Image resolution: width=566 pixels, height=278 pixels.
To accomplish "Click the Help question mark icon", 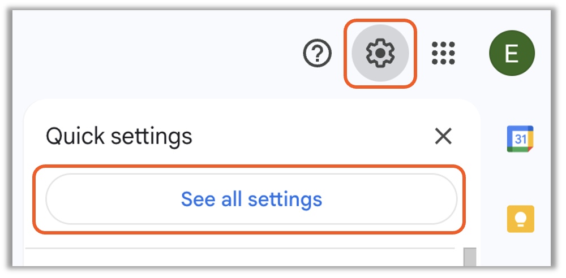I will (318, 53).
